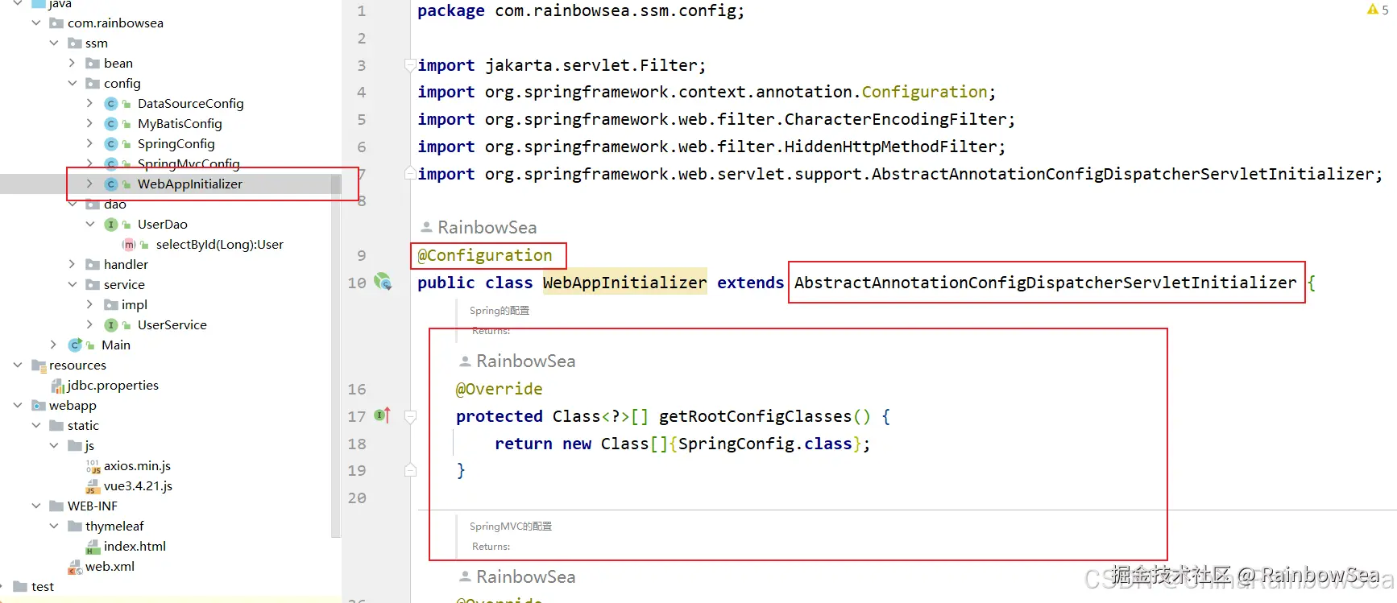Select the MyBatisConfig class icon
The height and width of the screenshot is (603, 1397).
pyautogui.click(x=111, y=123)
